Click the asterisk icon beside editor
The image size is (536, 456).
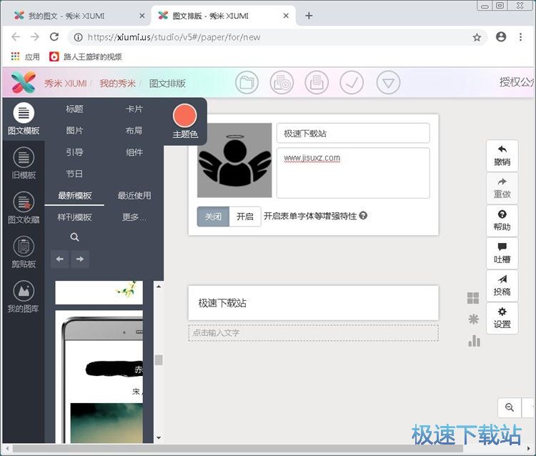click(473, 319)
